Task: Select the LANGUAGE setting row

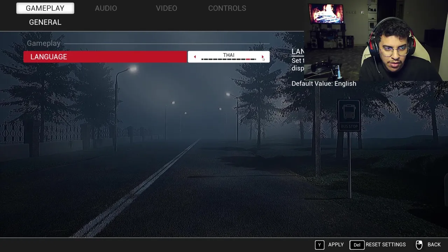Action: (105, 57)
